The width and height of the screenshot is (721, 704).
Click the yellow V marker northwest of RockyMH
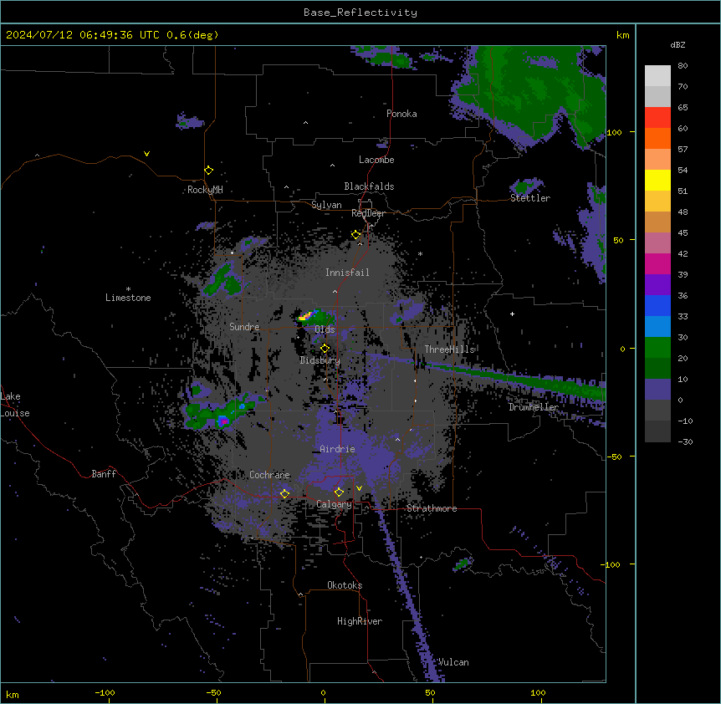[146, 154]
